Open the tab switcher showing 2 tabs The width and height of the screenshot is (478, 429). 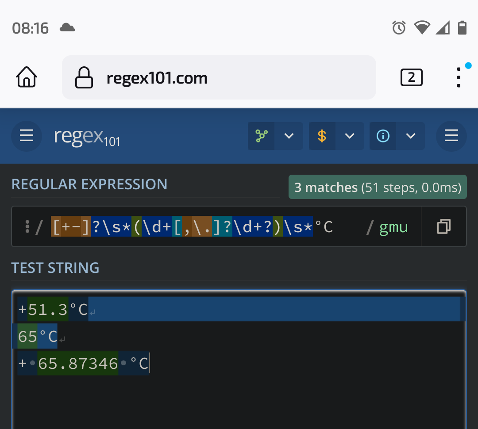point(411,77)
